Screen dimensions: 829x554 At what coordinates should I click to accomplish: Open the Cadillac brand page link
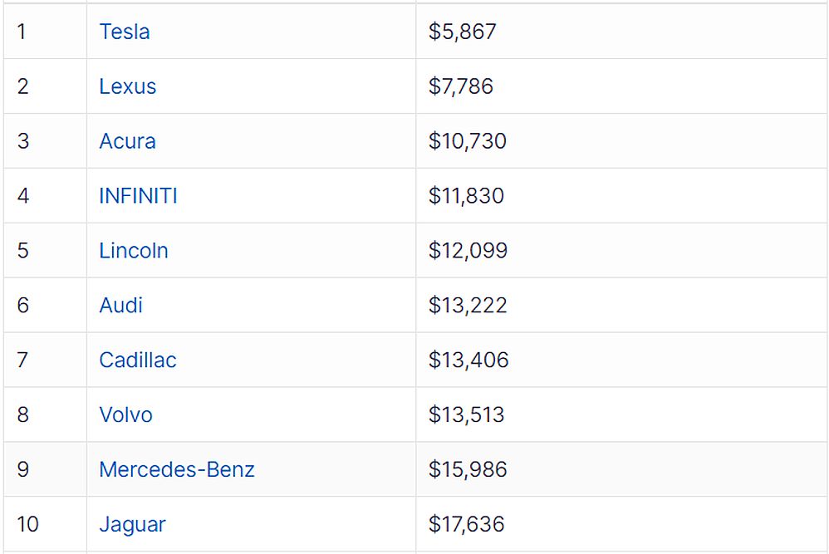(x=137, y=360)
